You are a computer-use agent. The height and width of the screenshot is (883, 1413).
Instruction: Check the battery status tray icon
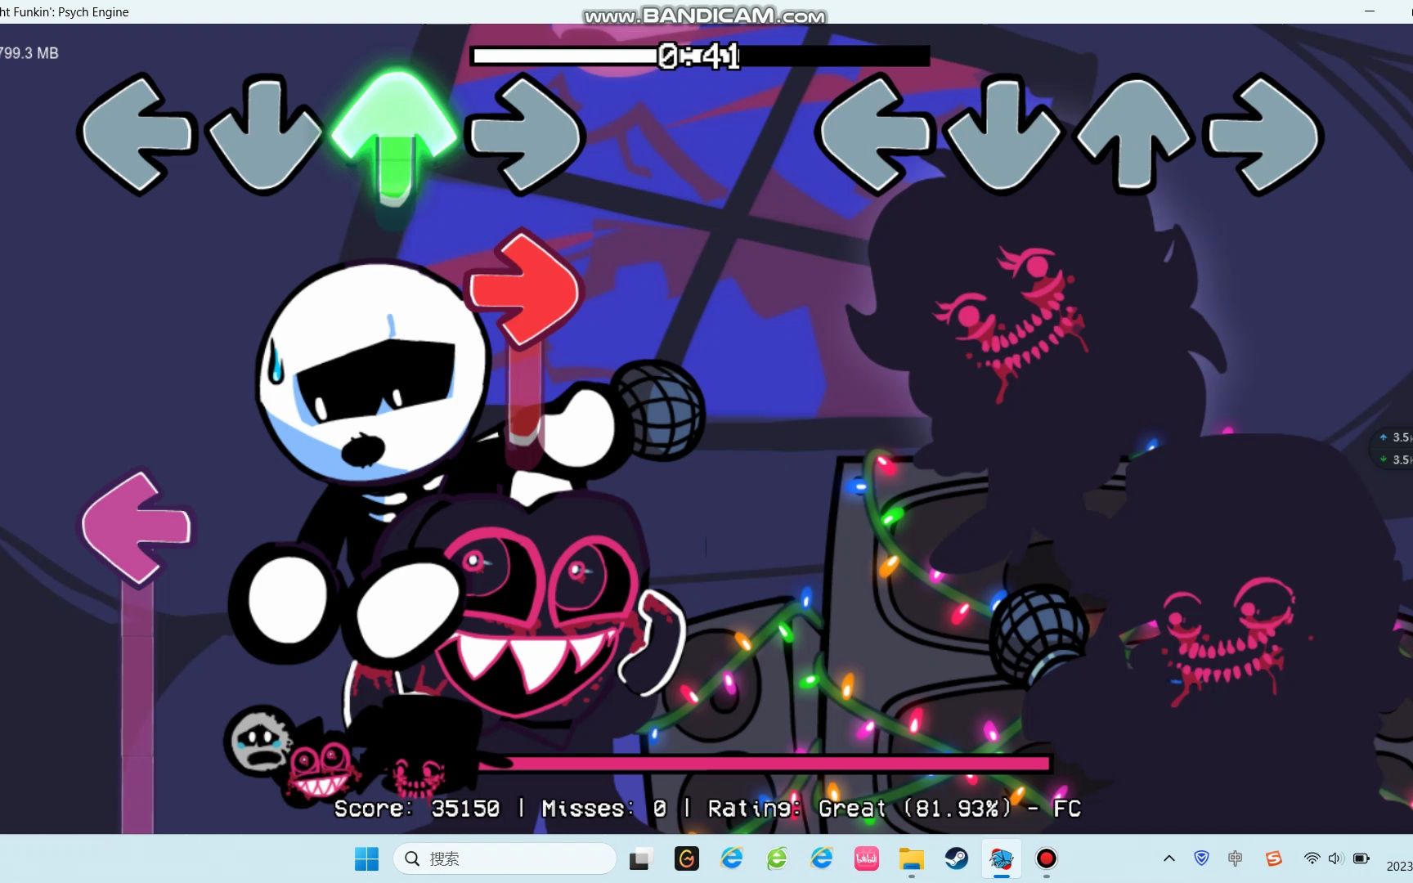coord(1361,858)
